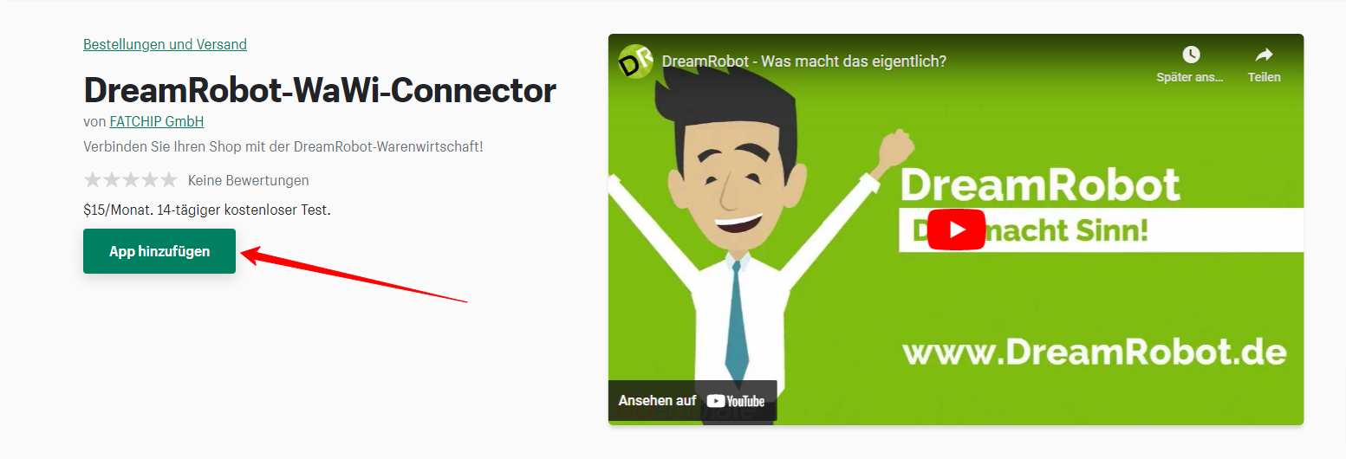Screen dimensions: 1346x459
Task: Click the App hinzufügen button
Action: coord(159,251)
